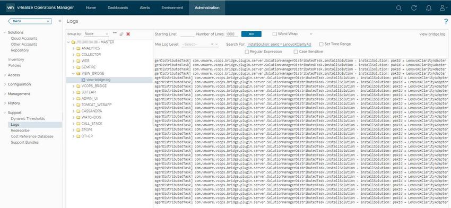Click the GEMFIRE folder icon

(78, 67)
